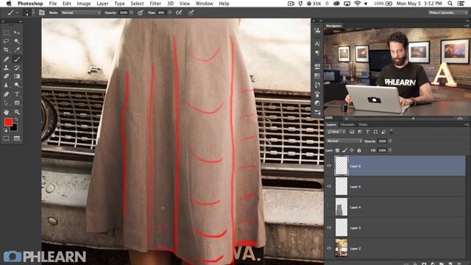Open the Tool Preset picker arrow

click(16, 13)
